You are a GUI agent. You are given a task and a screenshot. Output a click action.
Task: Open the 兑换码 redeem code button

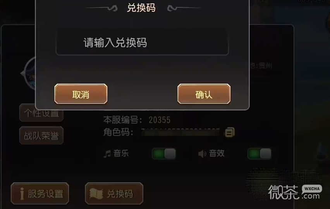click(x=114, y=194)
